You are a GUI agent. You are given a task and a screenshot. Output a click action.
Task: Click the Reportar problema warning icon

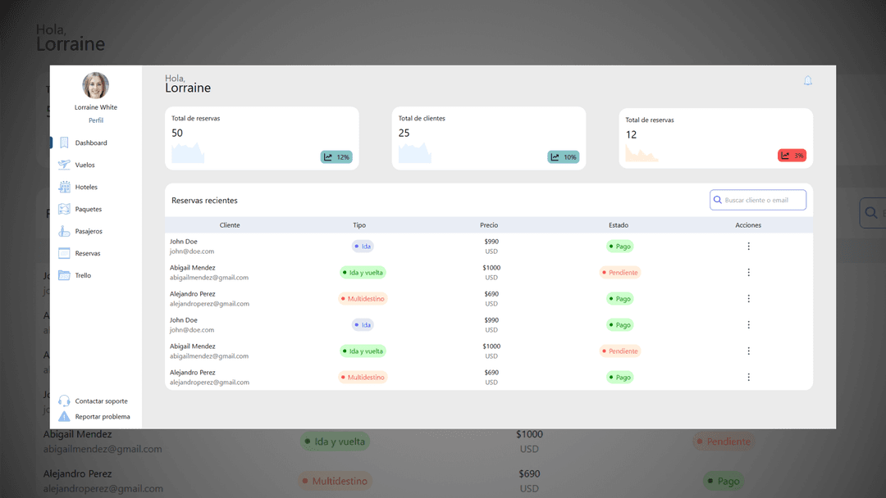(x=64, y=417)
